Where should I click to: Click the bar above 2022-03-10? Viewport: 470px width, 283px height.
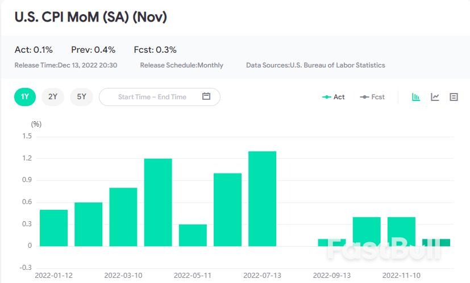[x=123, y=217]
